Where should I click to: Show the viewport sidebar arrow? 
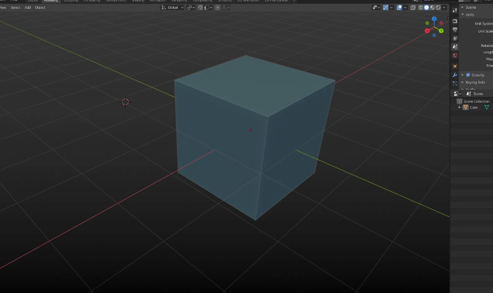tap(448, 18)
